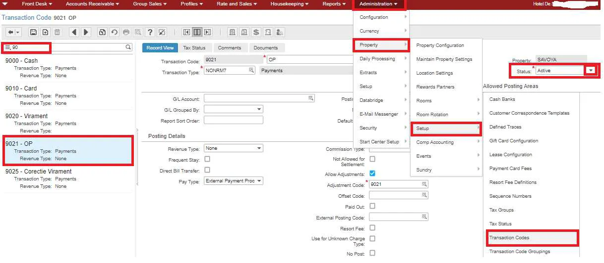
Task: Choose Setup in the Property submenu
Action: pos(446,129)
